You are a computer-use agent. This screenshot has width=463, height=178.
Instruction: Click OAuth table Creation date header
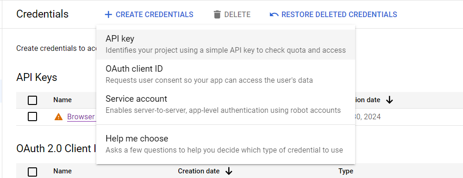pos(199,171)
